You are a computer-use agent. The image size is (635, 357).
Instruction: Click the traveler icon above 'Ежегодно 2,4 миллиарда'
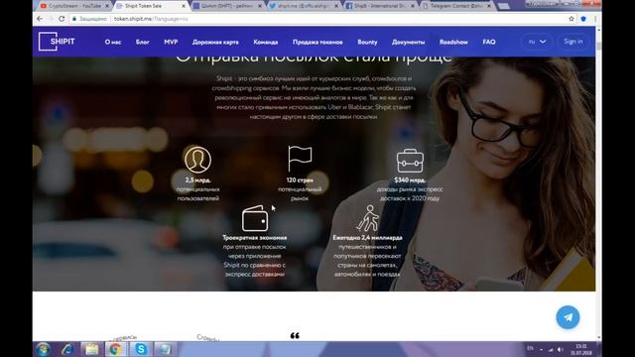(368, 218)
